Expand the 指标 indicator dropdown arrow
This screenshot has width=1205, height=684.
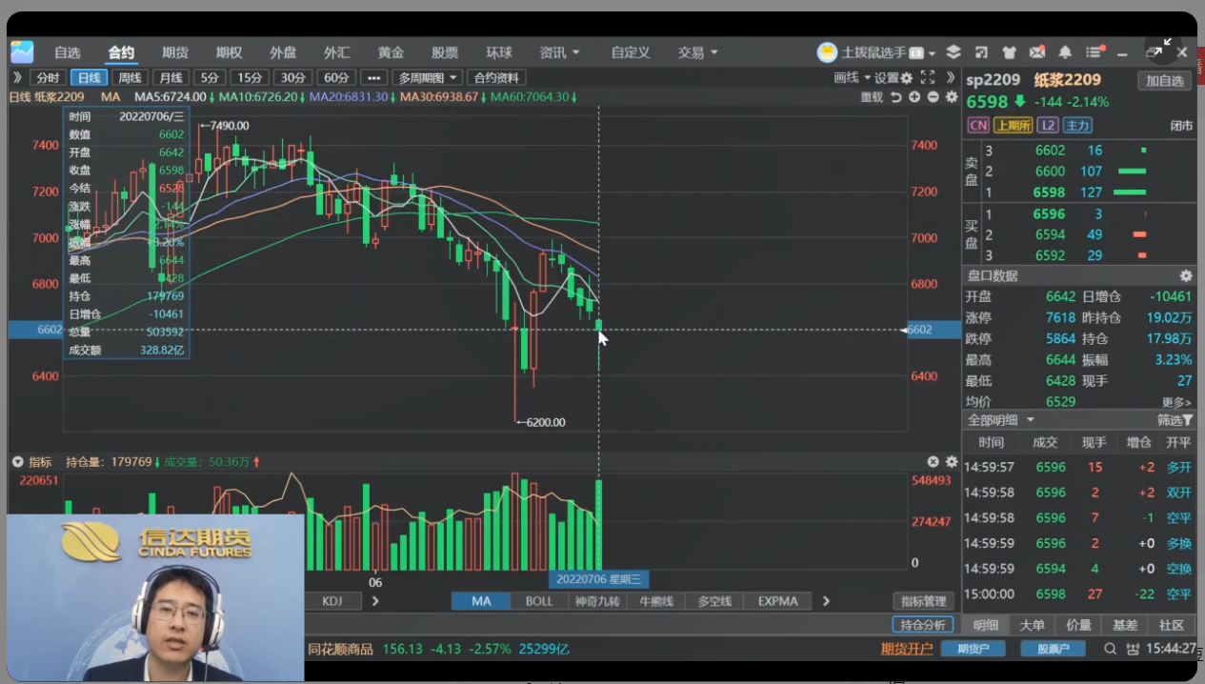[x=17, y=462]
